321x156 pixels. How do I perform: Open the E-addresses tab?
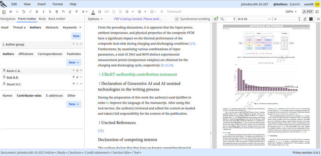(x=54, y=96)
